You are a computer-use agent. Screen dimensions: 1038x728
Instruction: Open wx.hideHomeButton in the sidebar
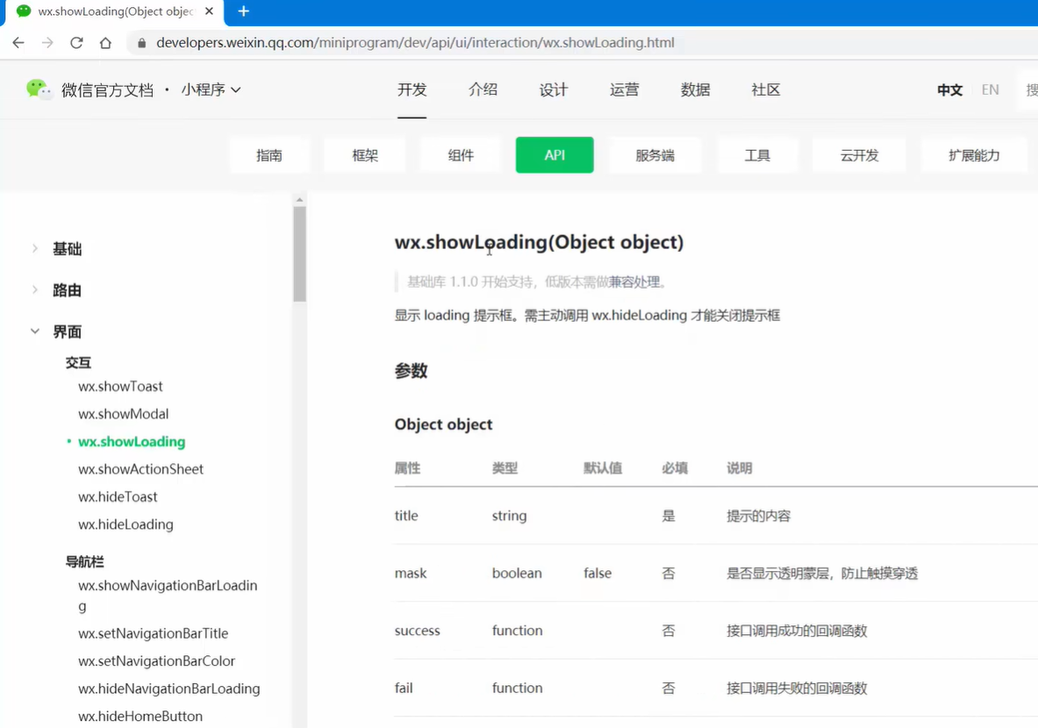coord(140,717)
